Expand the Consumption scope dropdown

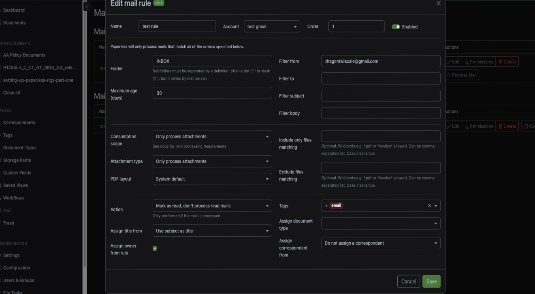(x=212, y=137)
